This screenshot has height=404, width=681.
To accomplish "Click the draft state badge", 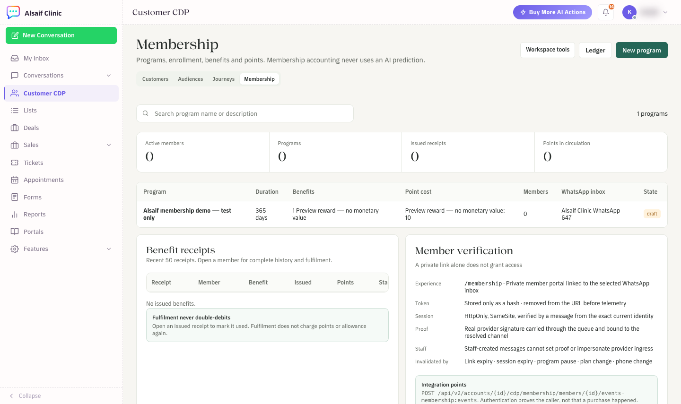I will click(x=652, y=214).
